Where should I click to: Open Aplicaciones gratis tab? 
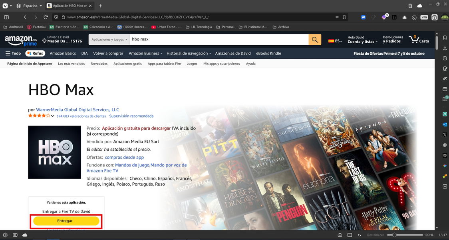(x=127, y=64)
